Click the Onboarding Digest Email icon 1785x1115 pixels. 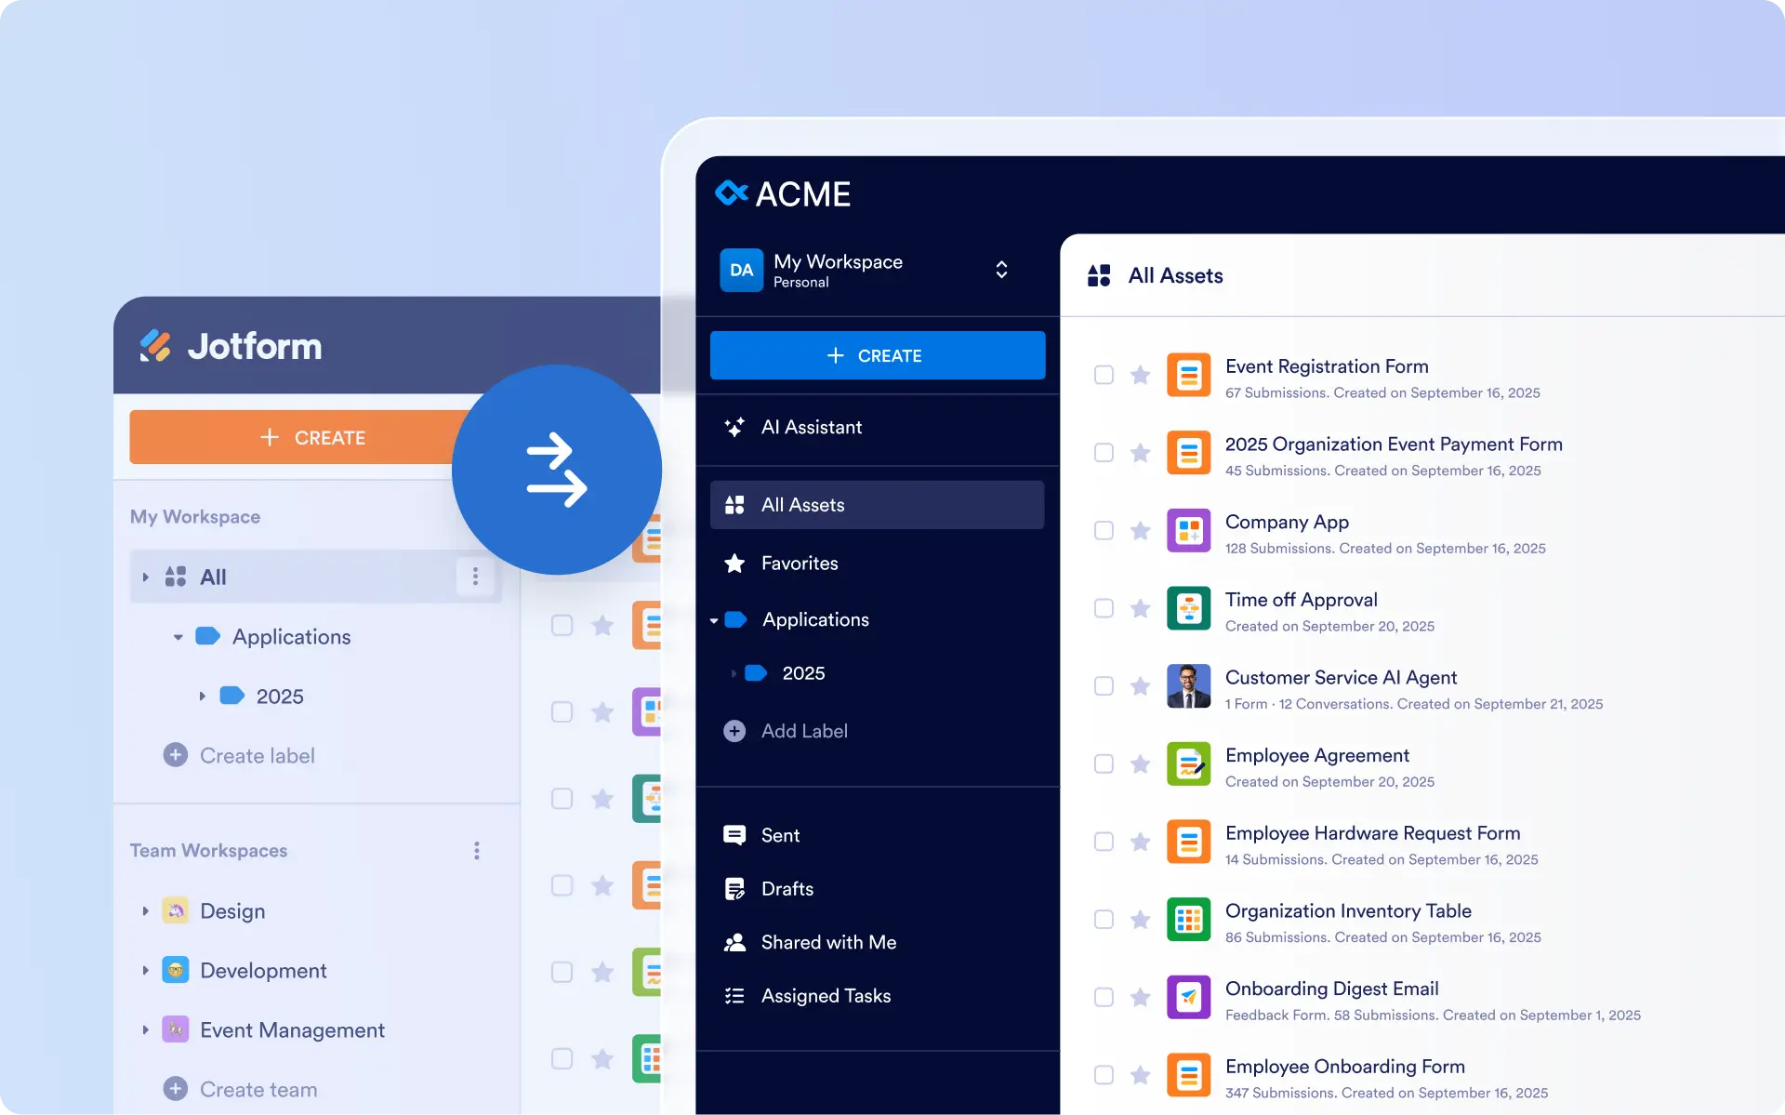tap(1188, 998)
